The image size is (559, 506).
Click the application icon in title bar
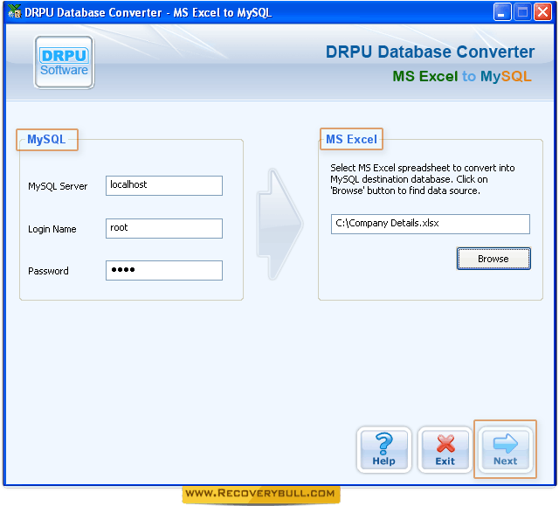click(x=14, y=11)
